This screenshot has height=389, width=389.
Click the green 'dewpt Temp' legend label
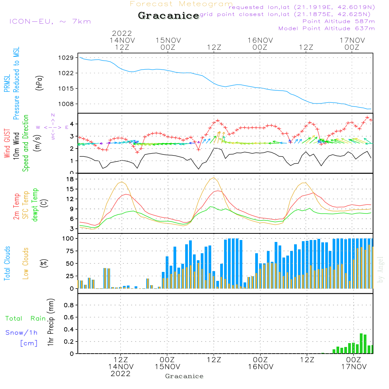click(x=35, y=205)
